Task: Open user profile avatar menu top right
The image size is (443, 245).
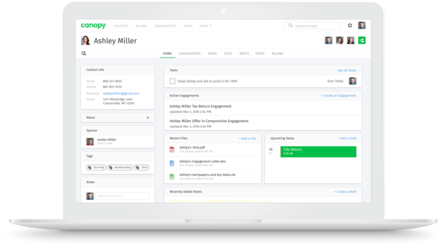Action: coord(362,25)
